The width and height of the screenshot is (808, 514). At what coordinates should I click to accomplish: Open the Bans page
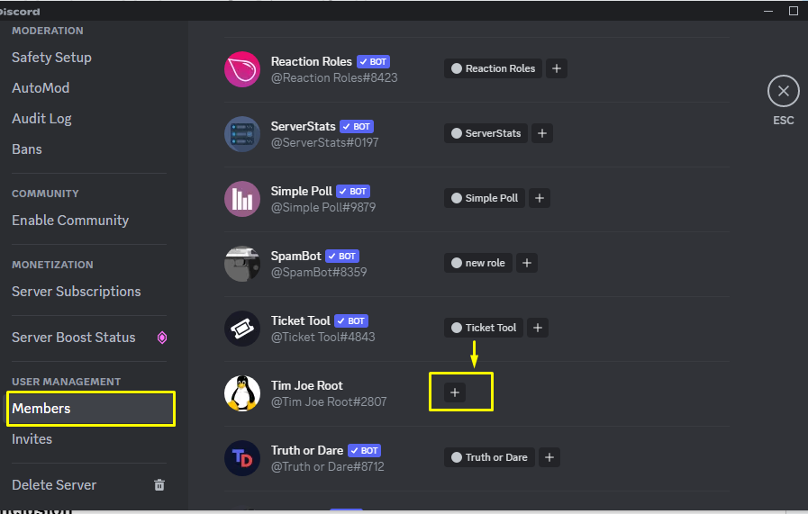27,149
